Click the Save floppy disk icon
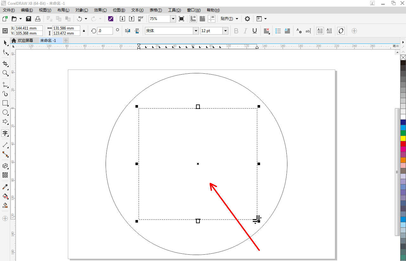 pos(29,19)
